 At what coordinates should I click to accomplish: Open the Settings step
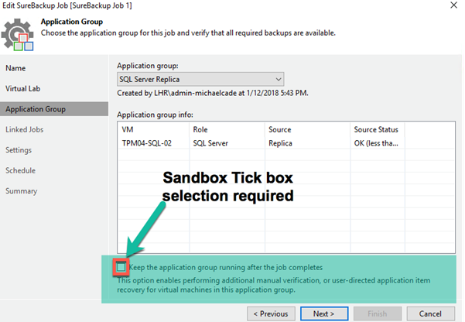[x=19, y=150]
